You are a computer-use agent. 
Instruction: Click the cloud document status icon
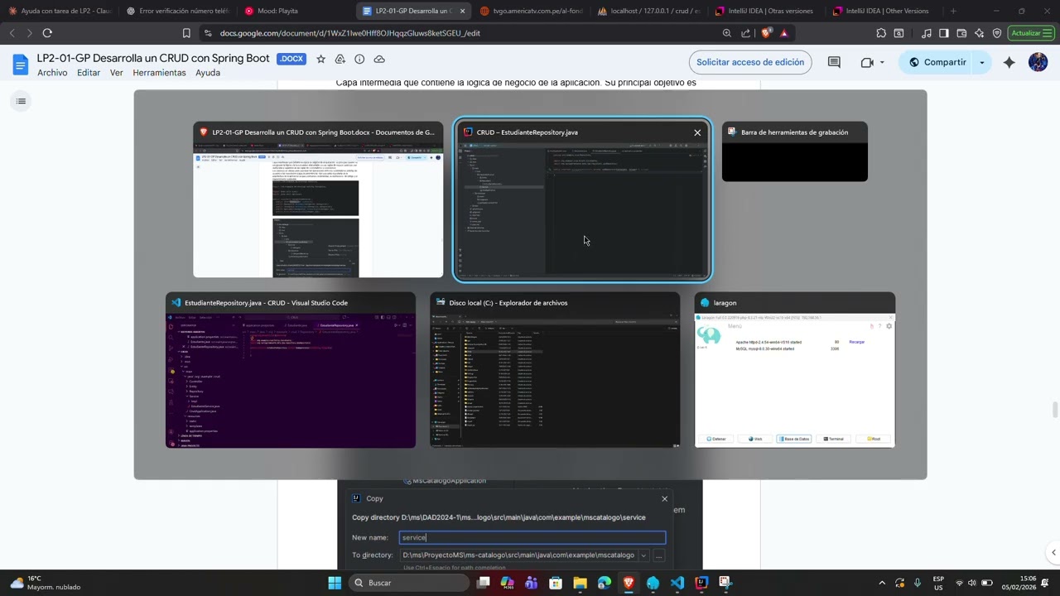click(379, 59)
